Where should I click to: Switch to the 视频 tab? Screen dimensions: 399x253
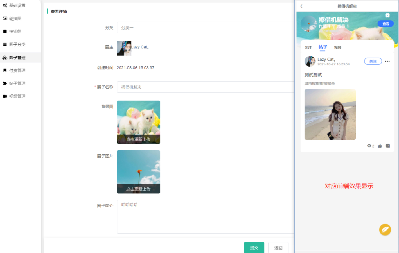pos(337,48)
